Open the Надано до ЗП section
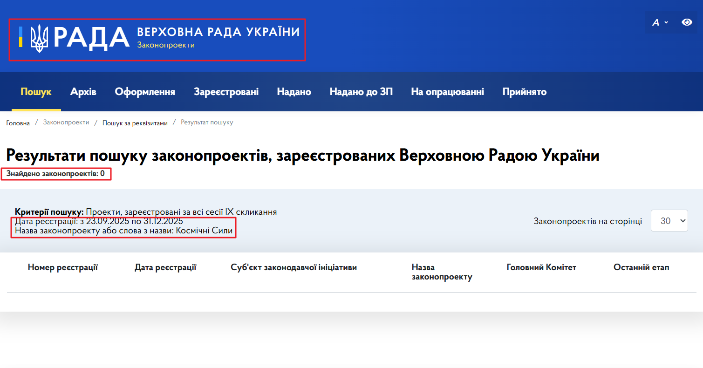The height and width of the screenshot is (368, 703). pos(361,92)
